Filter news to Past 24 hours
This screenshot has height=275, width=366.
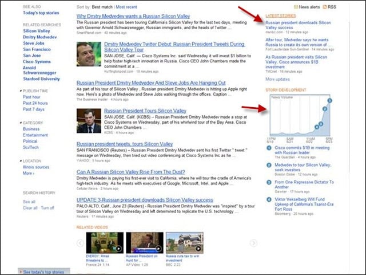35,103
